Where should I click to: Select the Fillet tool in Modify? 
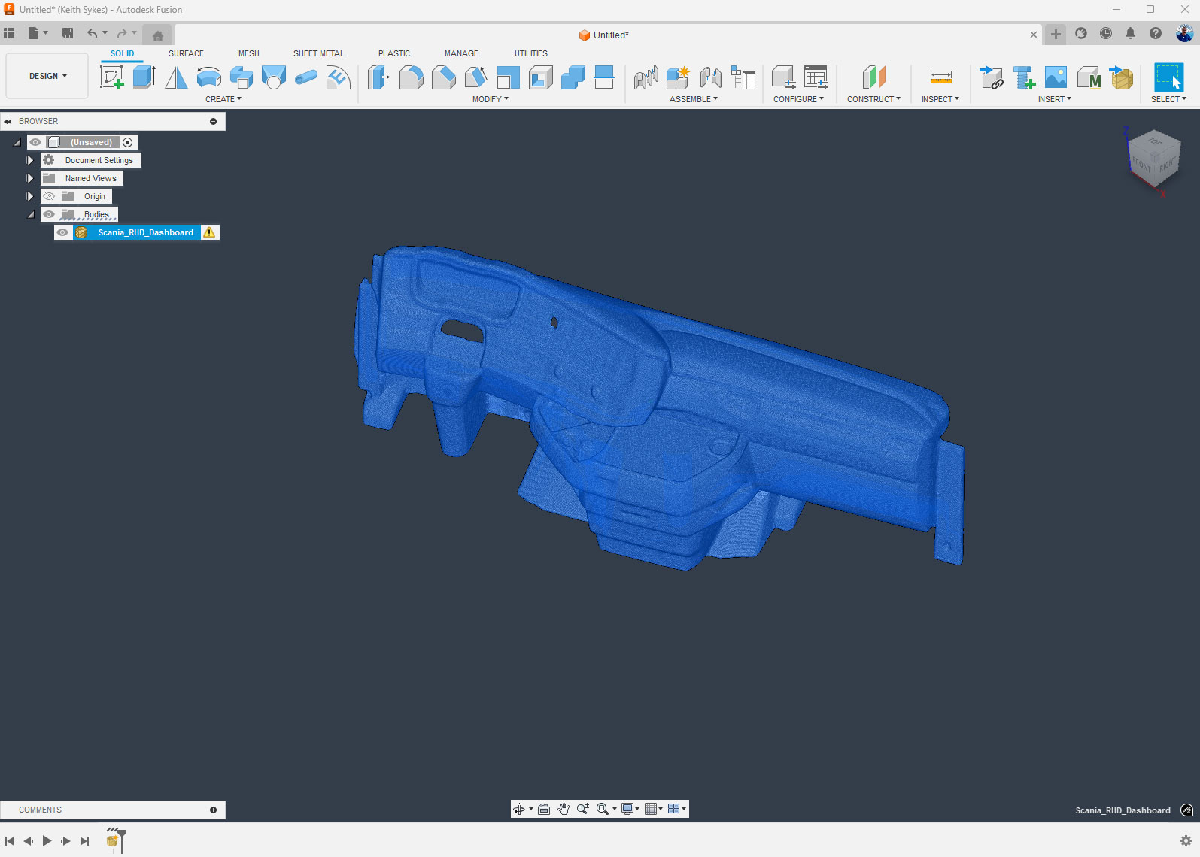pos(411,77)
